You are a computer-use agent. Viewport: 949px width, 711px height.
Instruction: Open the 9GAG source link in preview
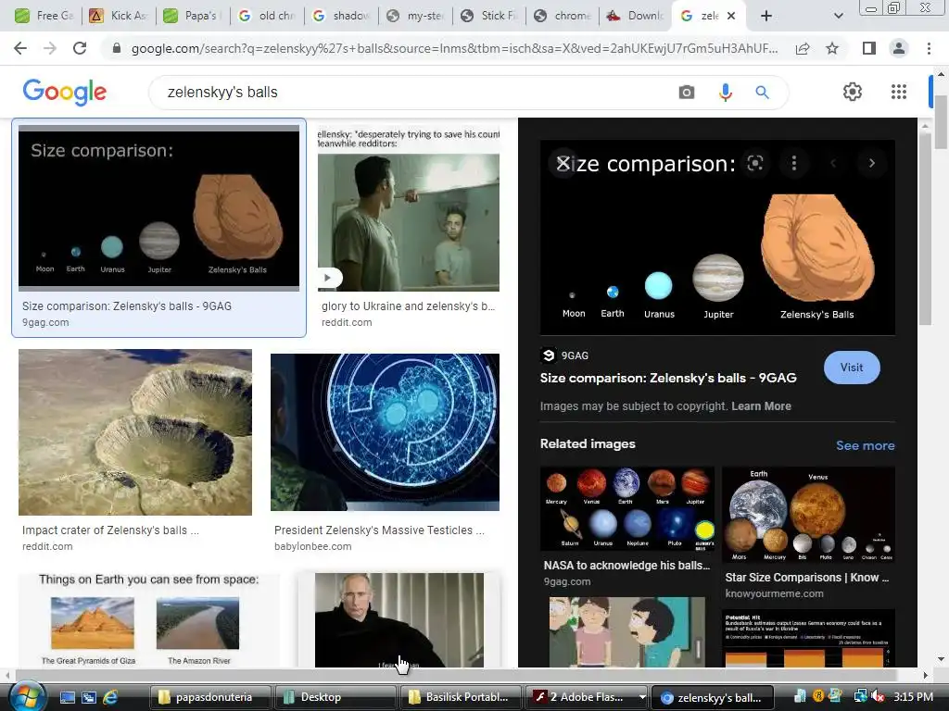coord(565,355)
